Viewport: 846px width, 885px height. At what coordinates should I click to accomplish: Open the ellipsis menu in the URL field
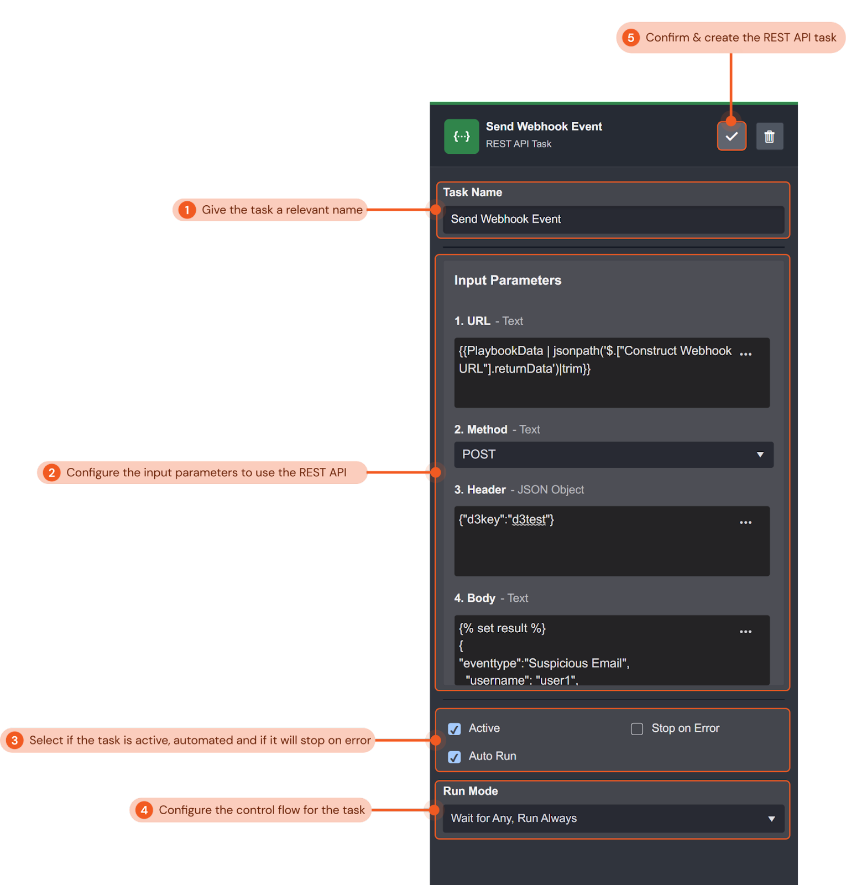click(x=745, y=354)
